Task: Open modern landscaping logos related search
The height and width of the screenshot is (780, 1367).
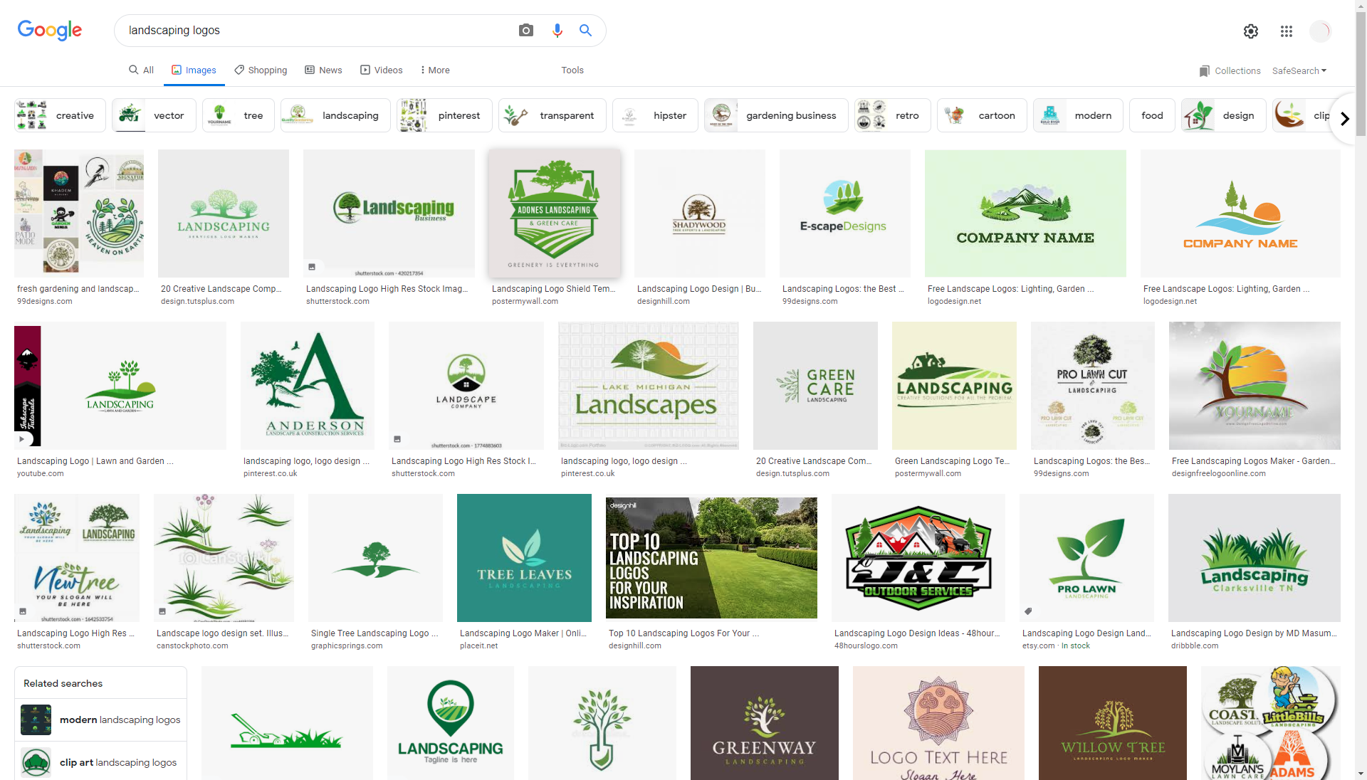Action: tap(100, 720)
